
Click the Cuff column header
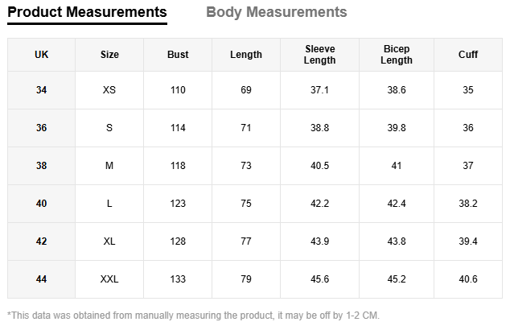468,55
